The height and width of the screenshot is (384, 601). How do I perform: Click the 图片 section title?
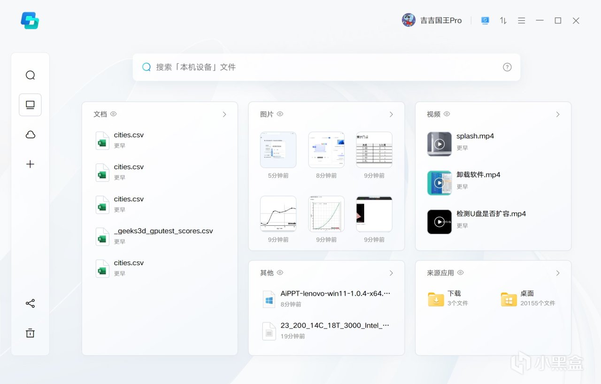(267, 114)
